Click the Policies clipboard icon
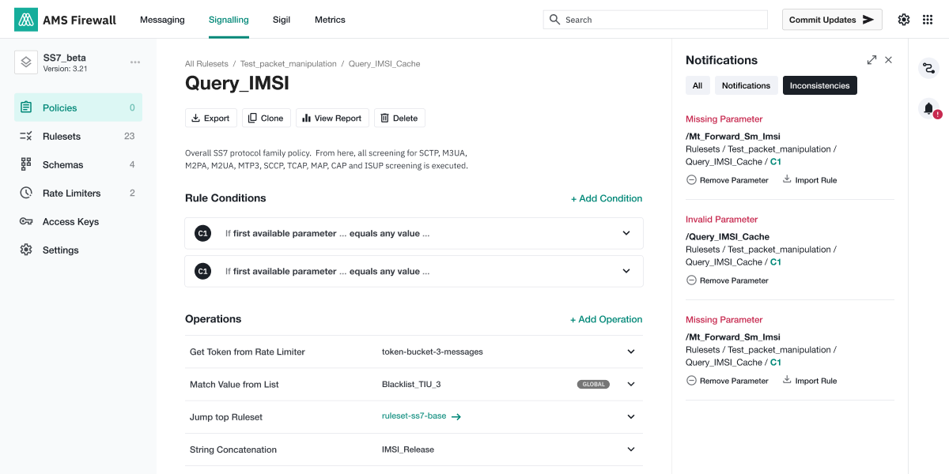Viewport: 949px width, 474px height. pos(26,107)
